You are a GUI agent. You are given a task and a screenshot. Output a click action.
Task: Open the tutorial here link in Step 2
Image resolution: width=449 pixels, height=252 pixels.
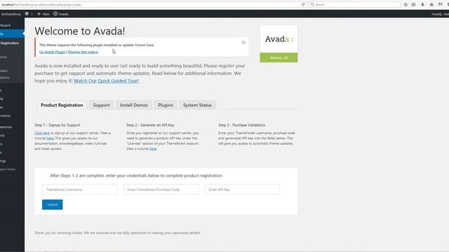click(x=153, y=148)
